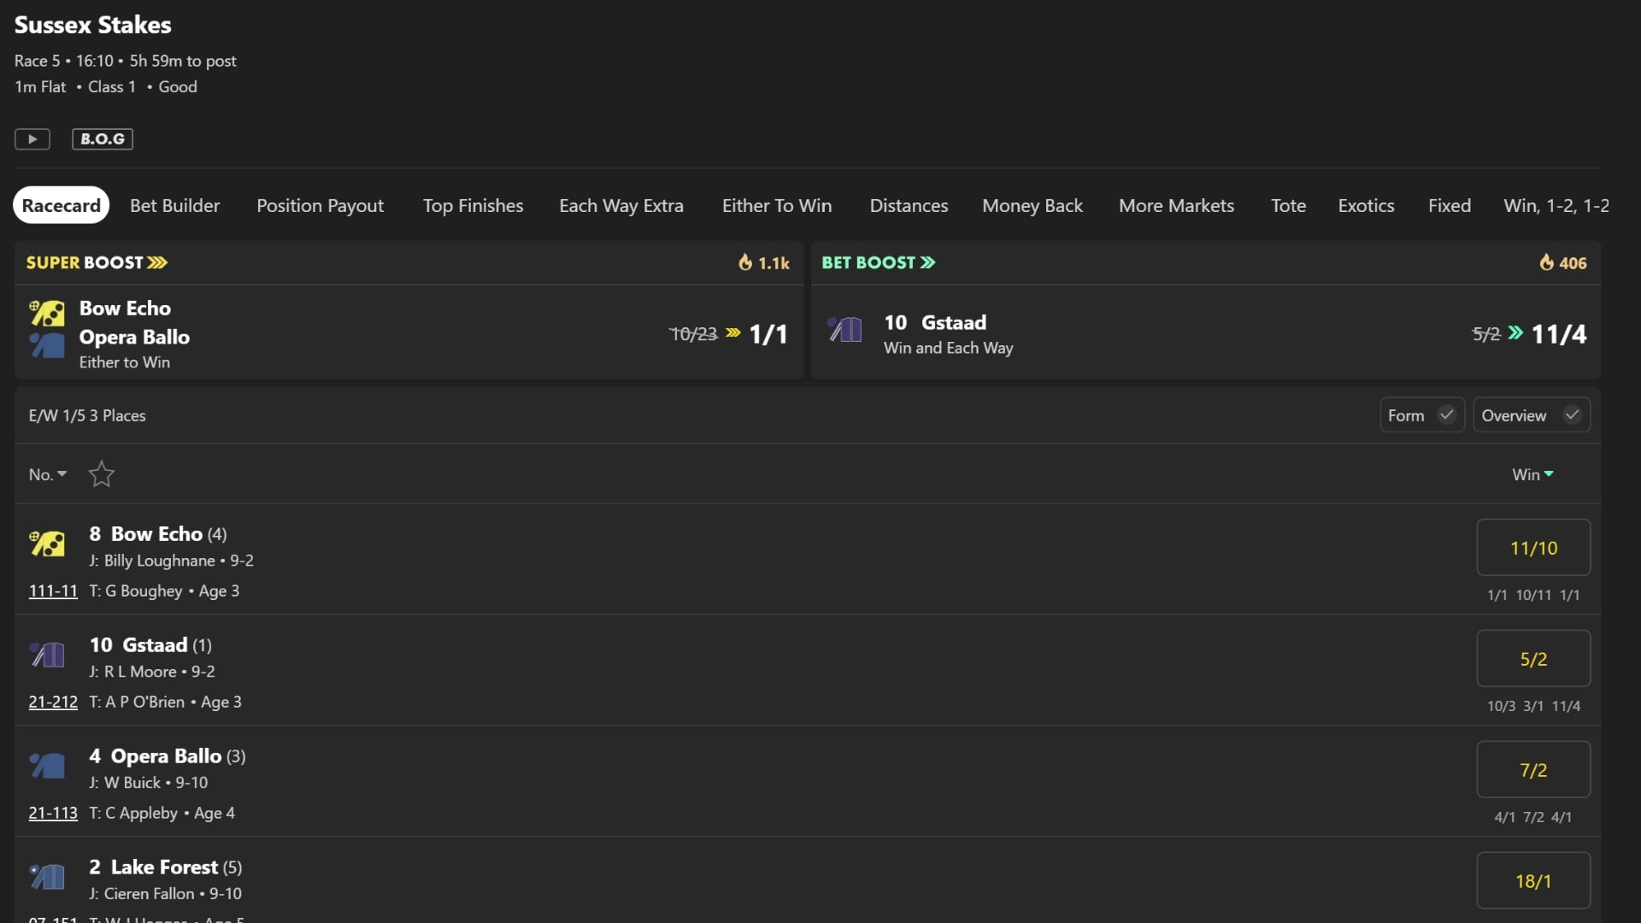Open the Win, 1-2, 1-2 tab
The width and height of the screenshot is (1641, 923).
(x=1556, y=205)
